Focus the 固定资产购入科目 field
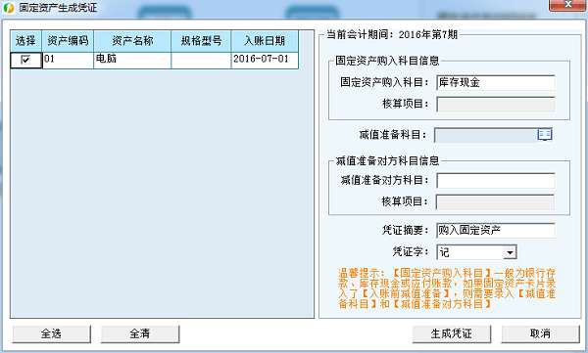 click(x=496, y=83)
